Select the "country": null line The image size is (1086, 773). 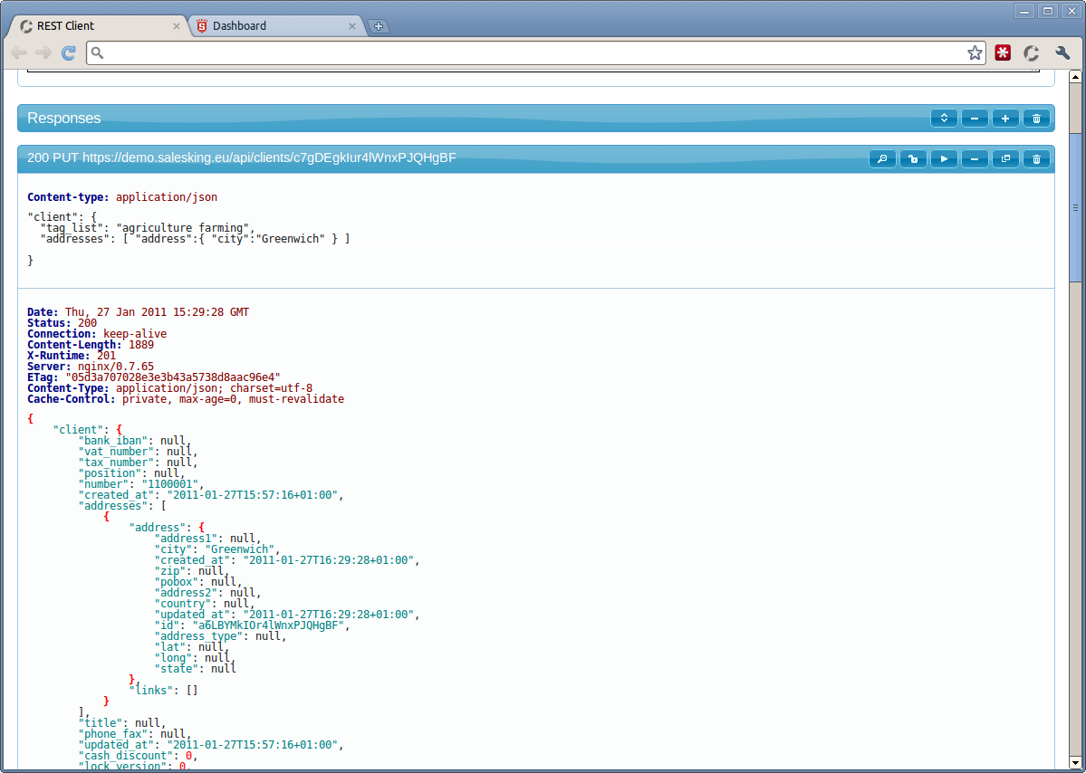point(205,604)
